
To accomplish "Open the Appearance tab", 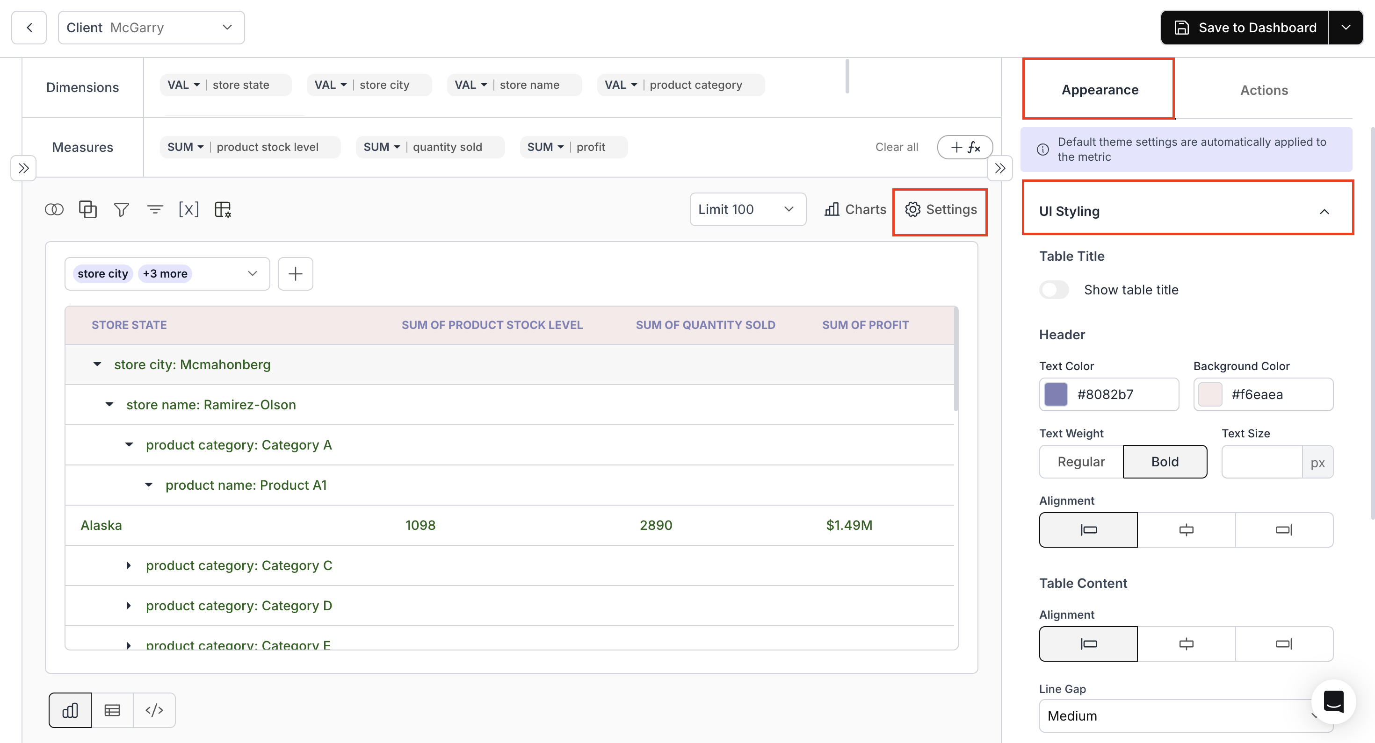I will pyautogui.click(x=1100, y=90).
